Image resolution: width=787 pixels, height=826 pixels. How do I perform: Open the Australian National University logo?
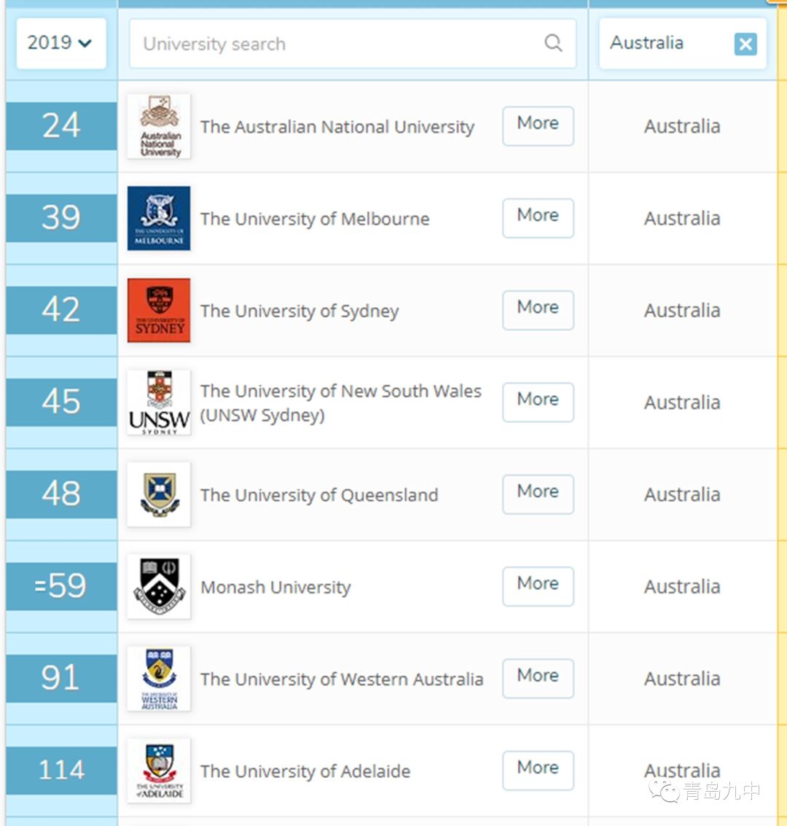(159, 126)
